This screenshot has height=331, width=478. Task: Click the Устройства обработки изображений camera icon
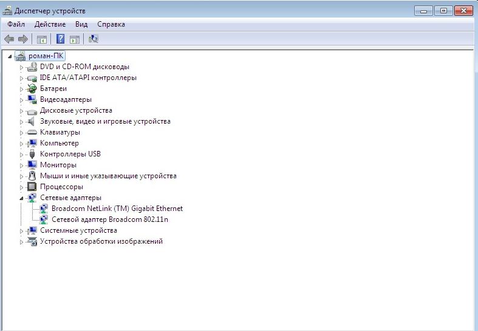click(32, 241)
